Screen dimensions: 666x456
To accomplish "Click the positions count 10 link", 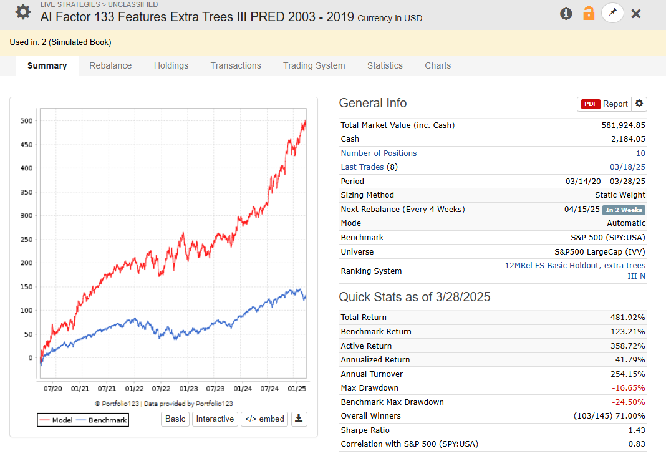I will (640, 153).
